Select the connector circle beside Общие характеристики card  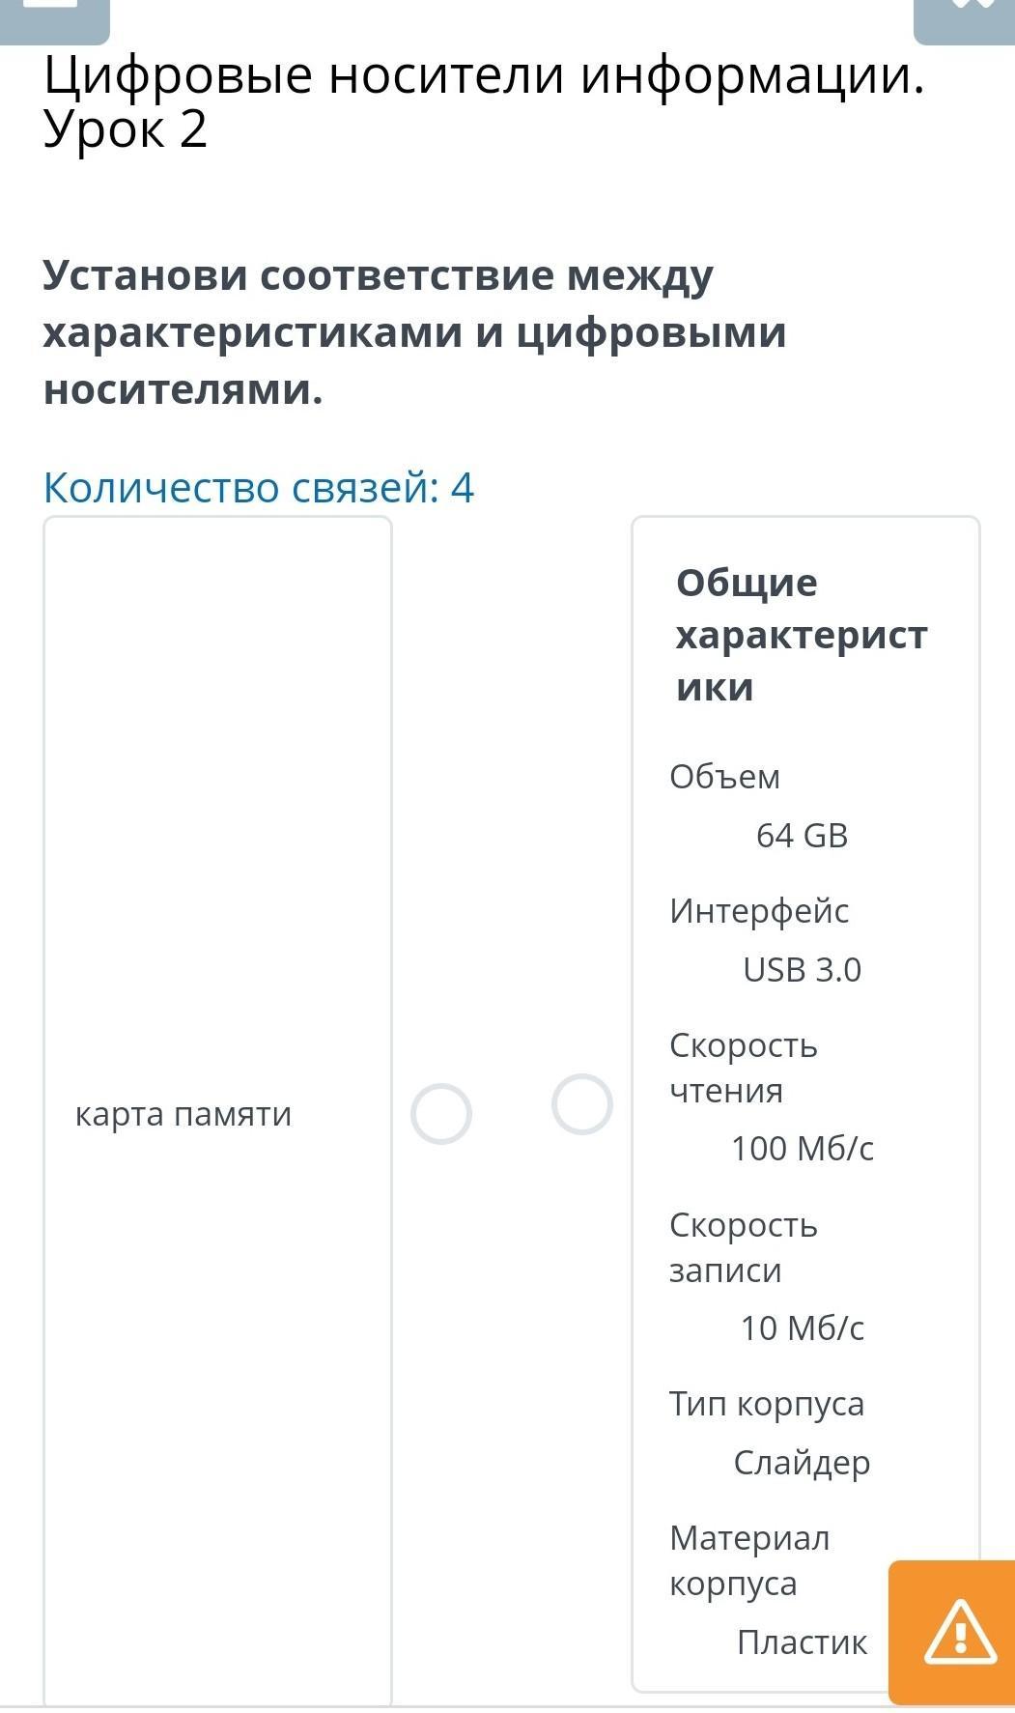[x=582, y=1104]
